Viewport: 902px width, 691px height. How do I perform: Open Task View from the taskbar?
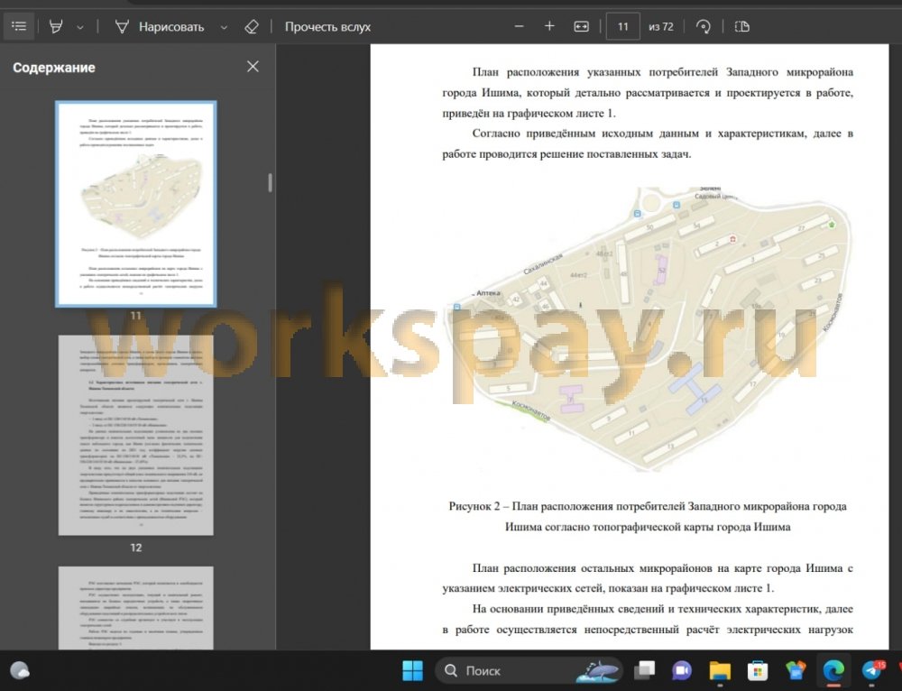pos(644,670)
